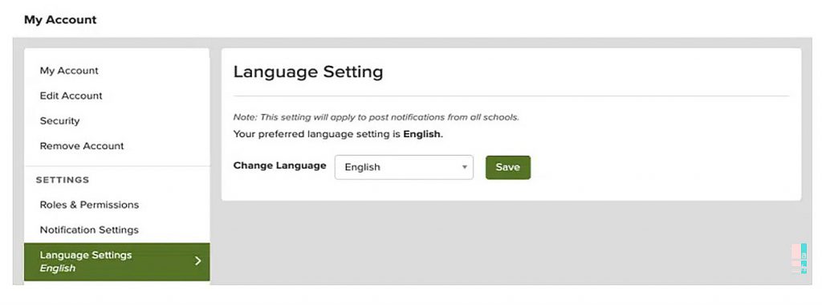Click the SETTINGS section label
This screenshot has width=822, height=305.
click(63, 180)
